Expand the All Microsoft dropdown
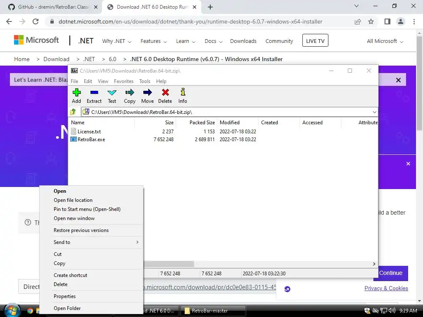Screen dimensions: 423x317 coord(385,41)
